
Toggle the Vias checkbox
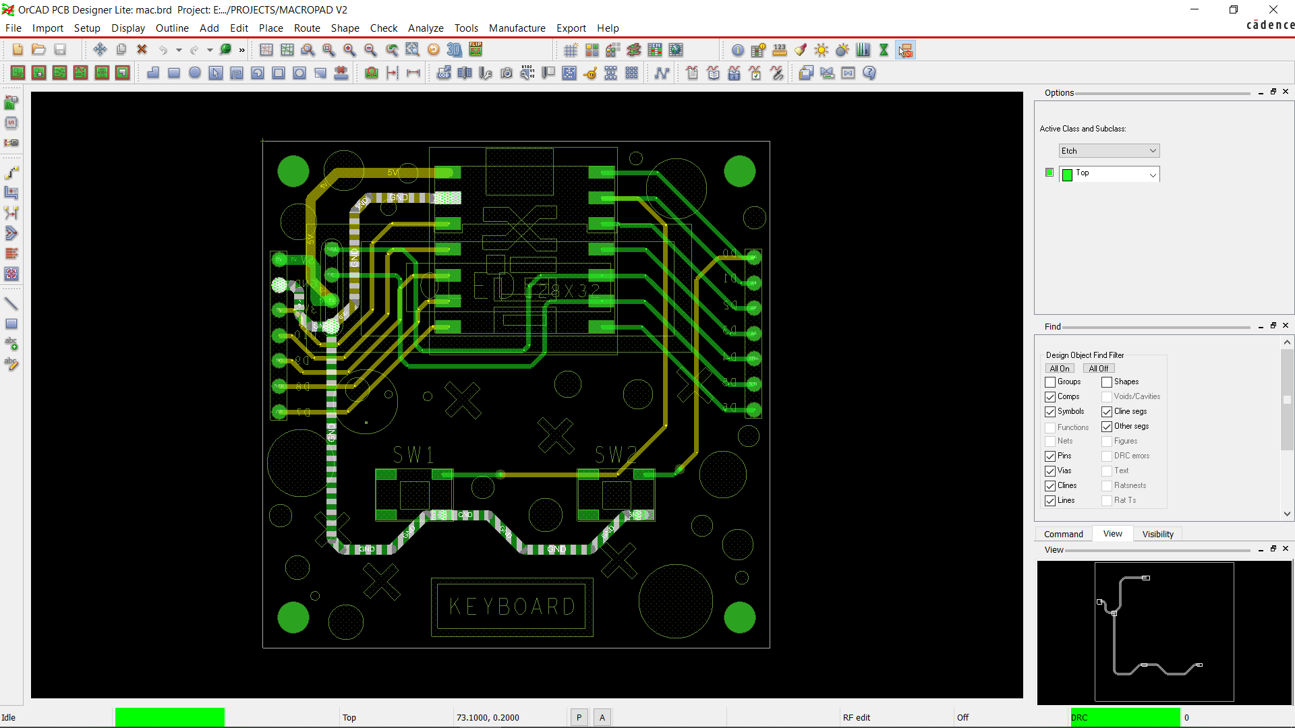click(x=1050, y=471)
